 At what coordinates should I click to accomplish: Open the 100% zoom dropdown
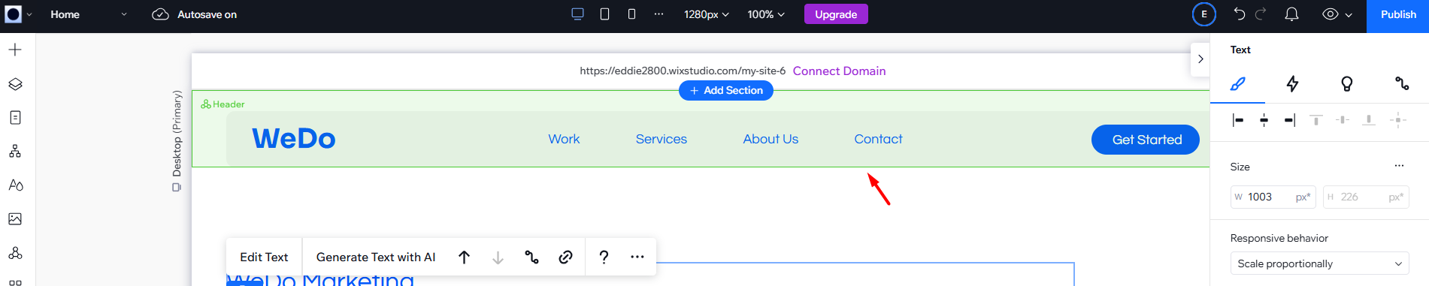[x=765, y=14]
